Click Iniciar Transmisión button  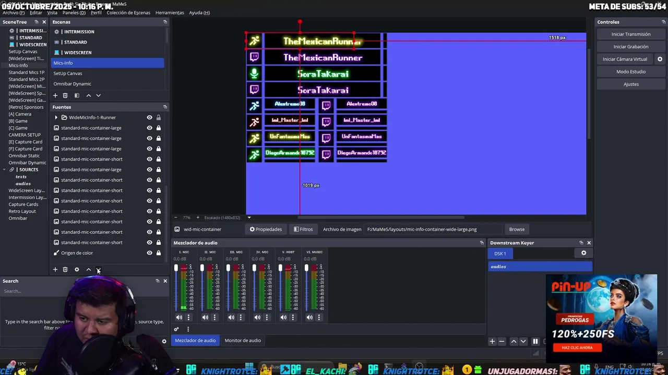click(x=631, y=34)
